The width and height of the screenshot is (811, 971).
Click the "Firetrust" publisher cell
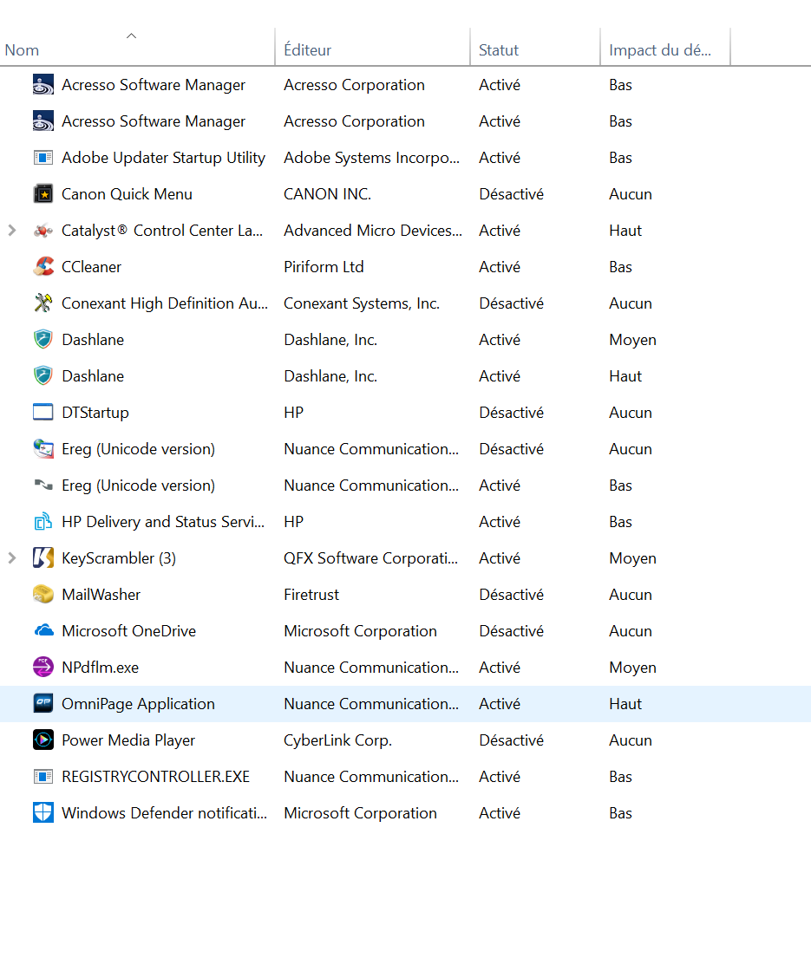click(x=311, y=595)
